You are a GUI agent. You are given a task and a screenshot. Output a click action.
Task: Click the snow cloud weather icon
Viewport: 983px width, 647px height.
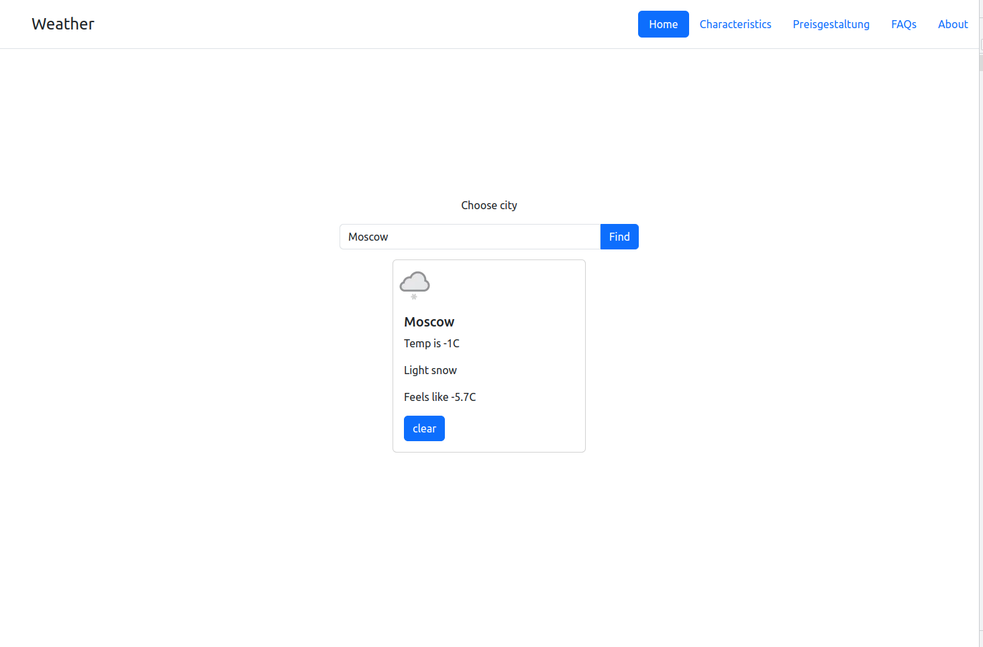pos(415,286)
